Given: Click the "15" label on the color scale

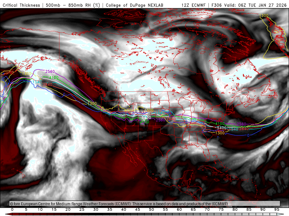Looking at the screenshot, I should [54, 210].
